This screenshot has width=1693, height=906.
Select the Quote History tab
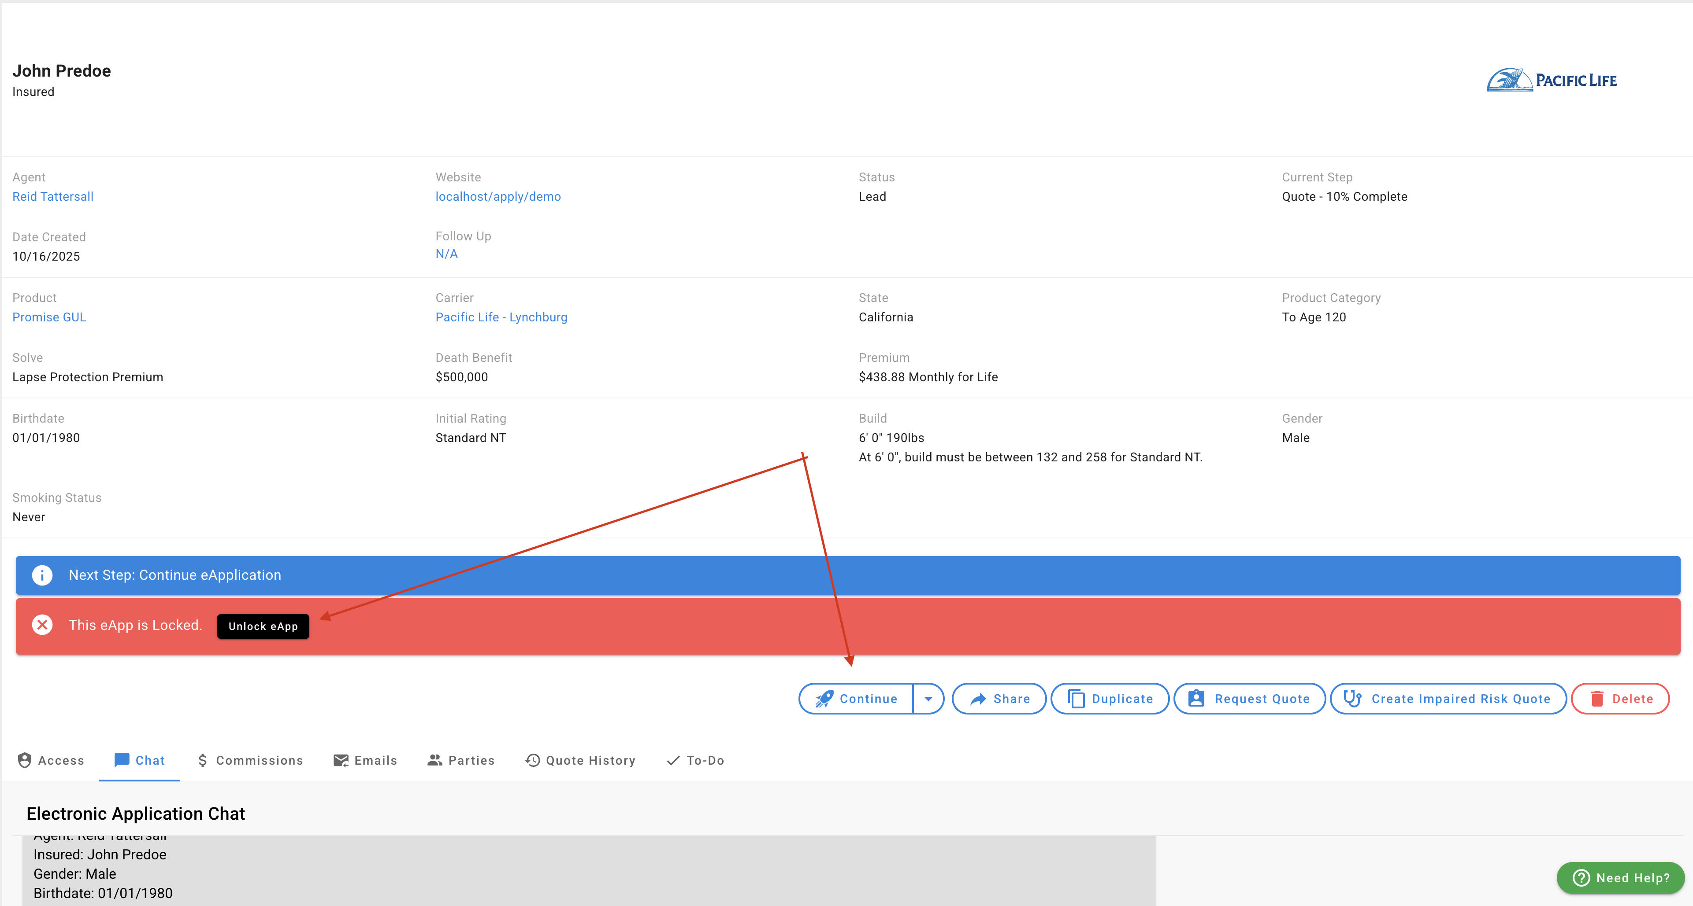coord(580,760)
